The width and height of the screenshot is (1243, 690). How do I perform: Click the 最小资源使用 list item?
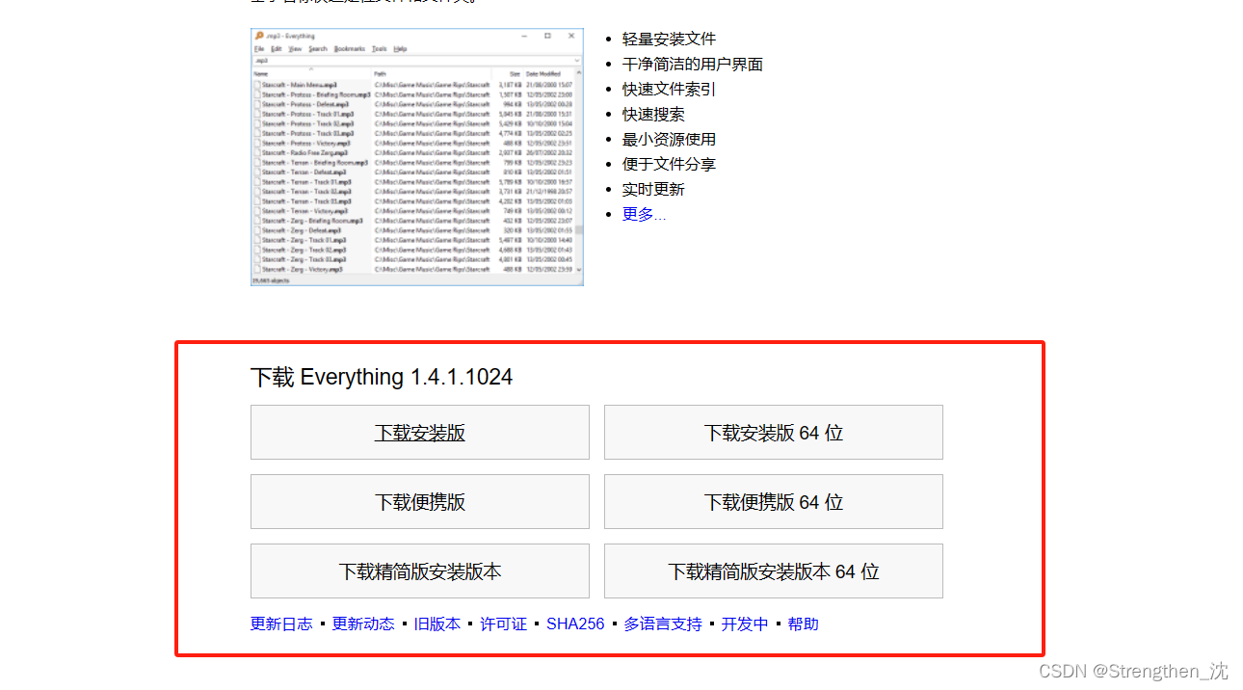(669, 139)
